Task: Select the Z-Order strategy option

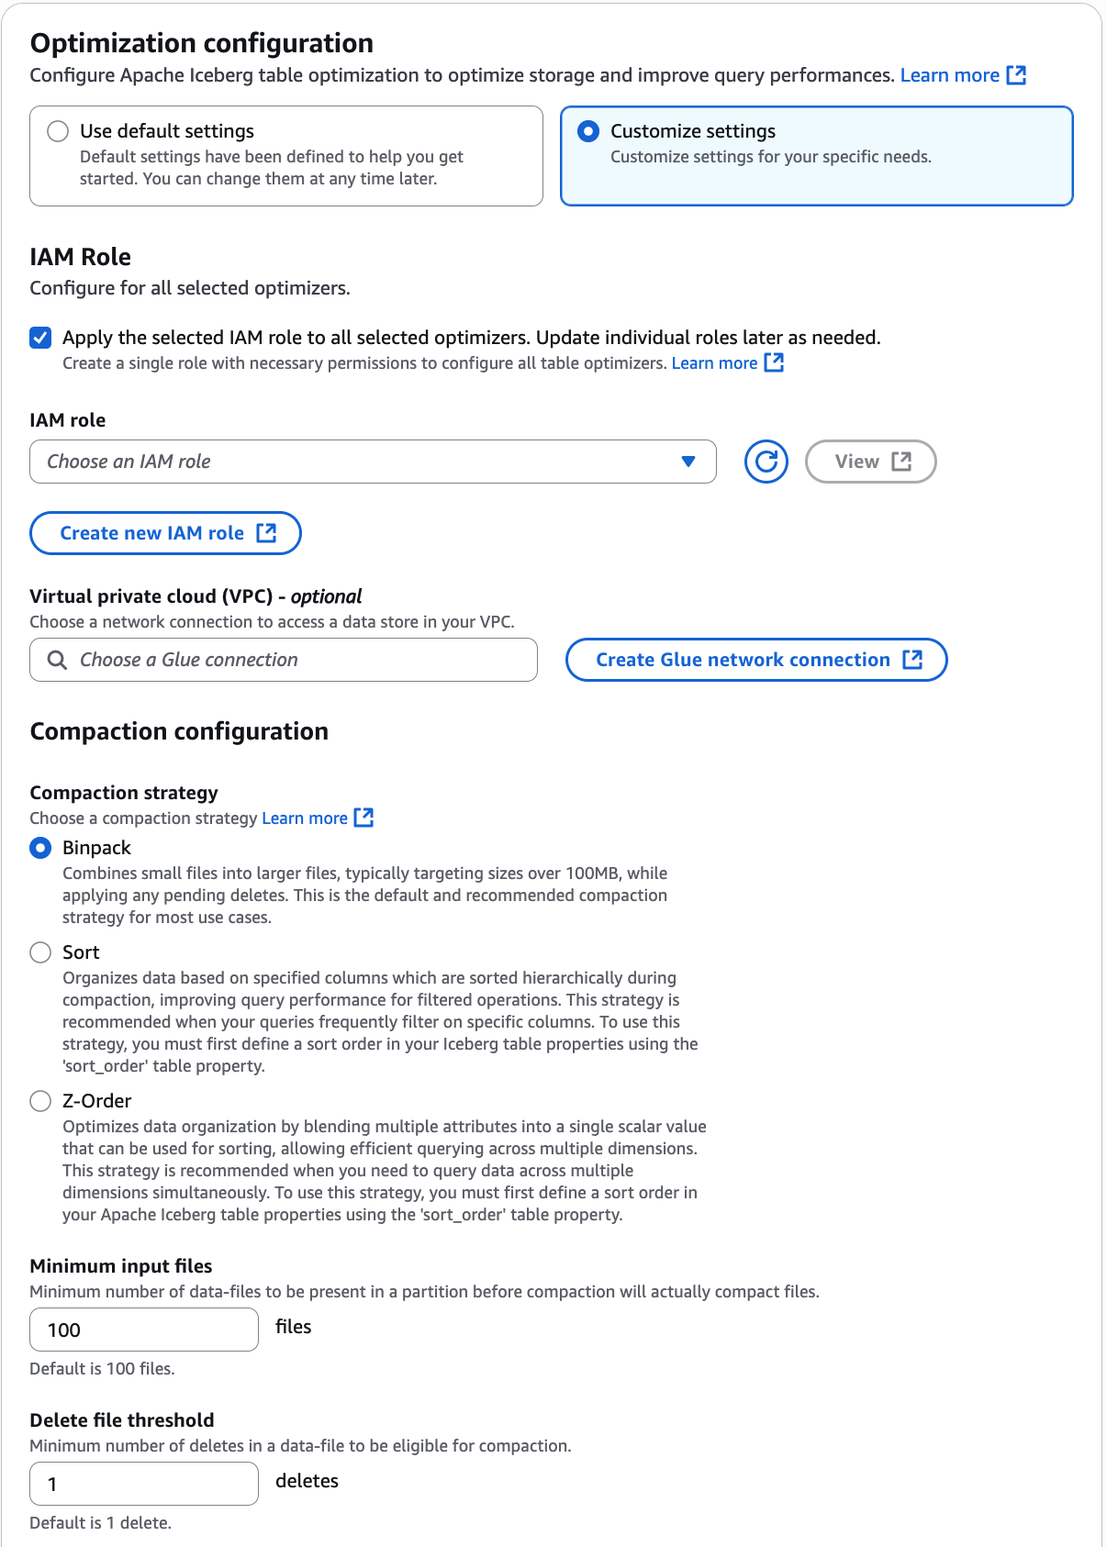Action: [40, 1101]
